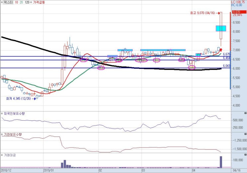Click the -1,250,000 institution axis label
The width and height of the screenshot is (247, 173).
(x=240, y=140)
